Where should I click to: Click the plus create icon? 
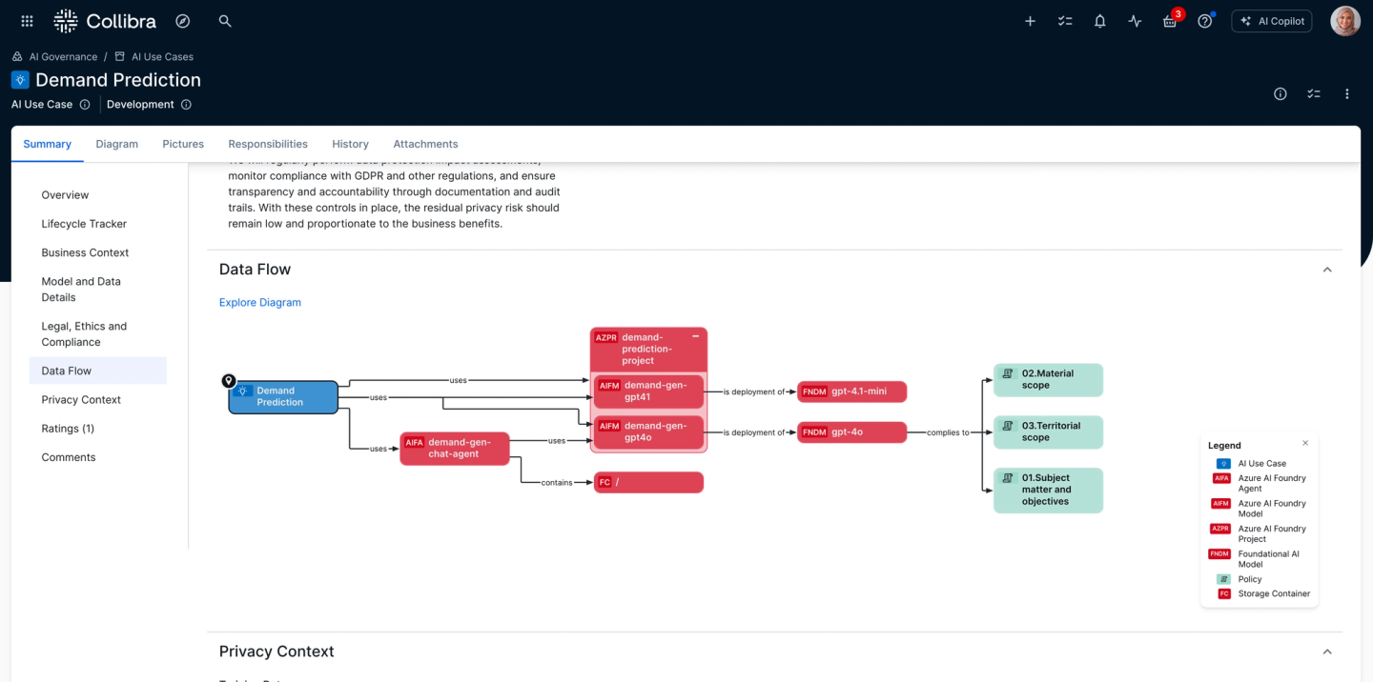1030,21
